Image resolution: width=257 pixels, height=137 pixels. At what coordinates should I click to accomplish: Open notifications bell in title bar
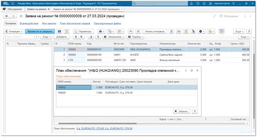tap(191, 3)
